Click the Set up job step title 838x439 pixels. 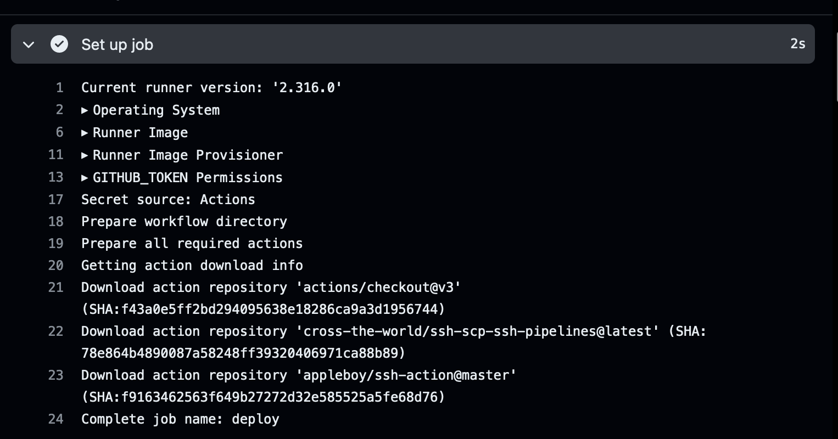117,44
